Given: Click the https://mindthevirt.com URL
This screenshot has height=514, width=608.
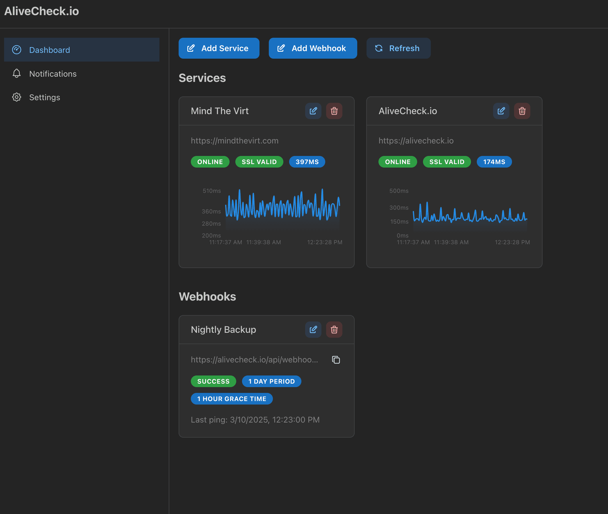Looking at the screenshot, I should 235,141.
